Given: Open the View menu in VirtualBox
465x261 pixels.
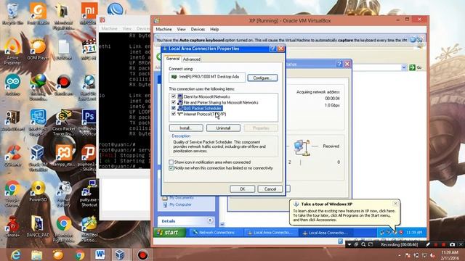Looking at the screenshot, I should pos(181,29).
